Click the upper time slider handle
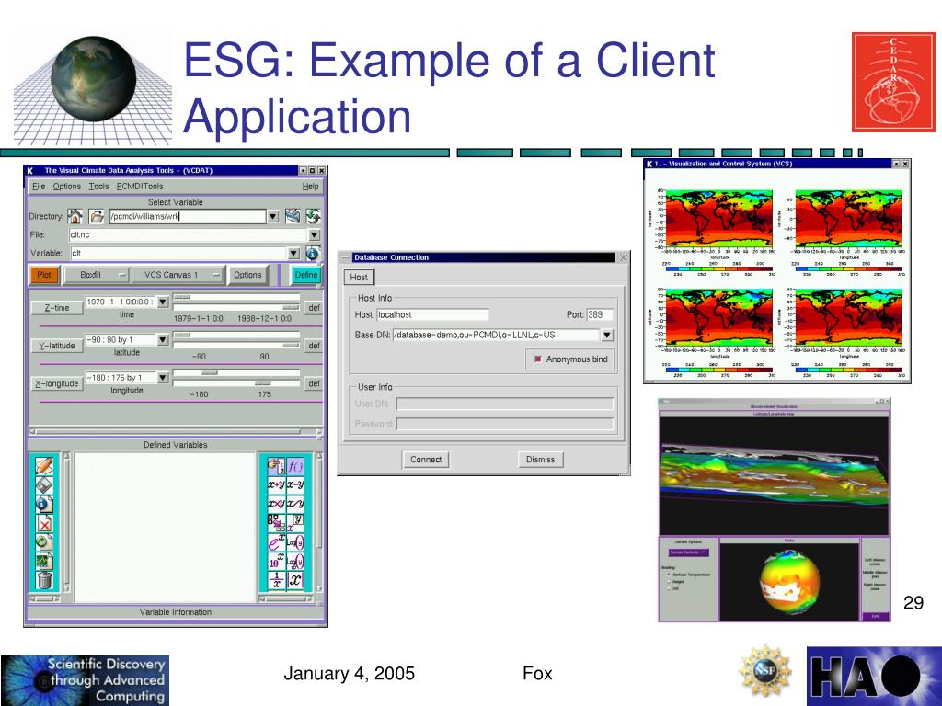This screenshot has width=942, height=706. [182, 297]
